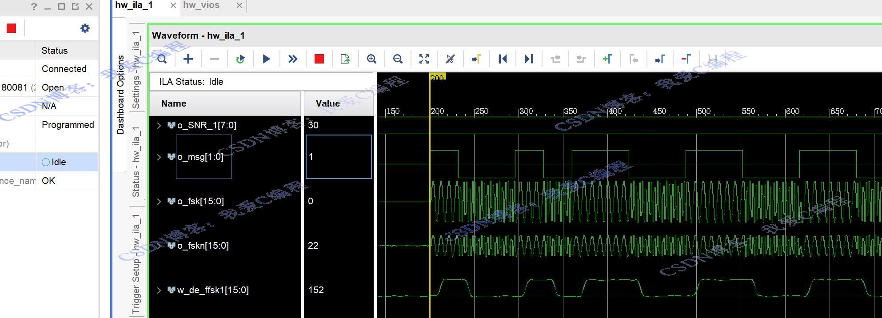Image resolution: width=882 pixels, height=318 pixels.
Task: Toggle auto re-trigger mode
Action: [x=240, y=59]
